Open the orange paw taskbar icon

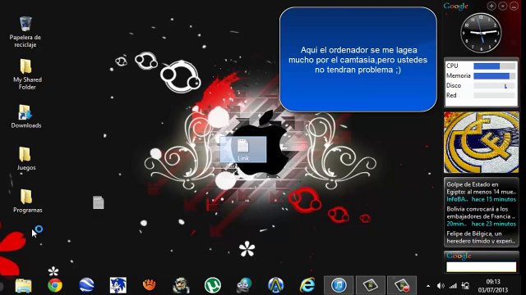[x=150, y=285]
